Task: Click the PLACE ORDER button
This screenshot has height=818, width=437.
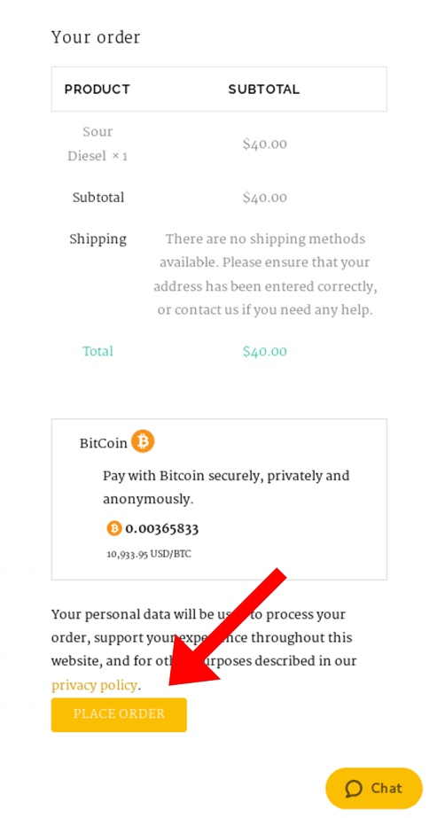Action: coord(119,714)
